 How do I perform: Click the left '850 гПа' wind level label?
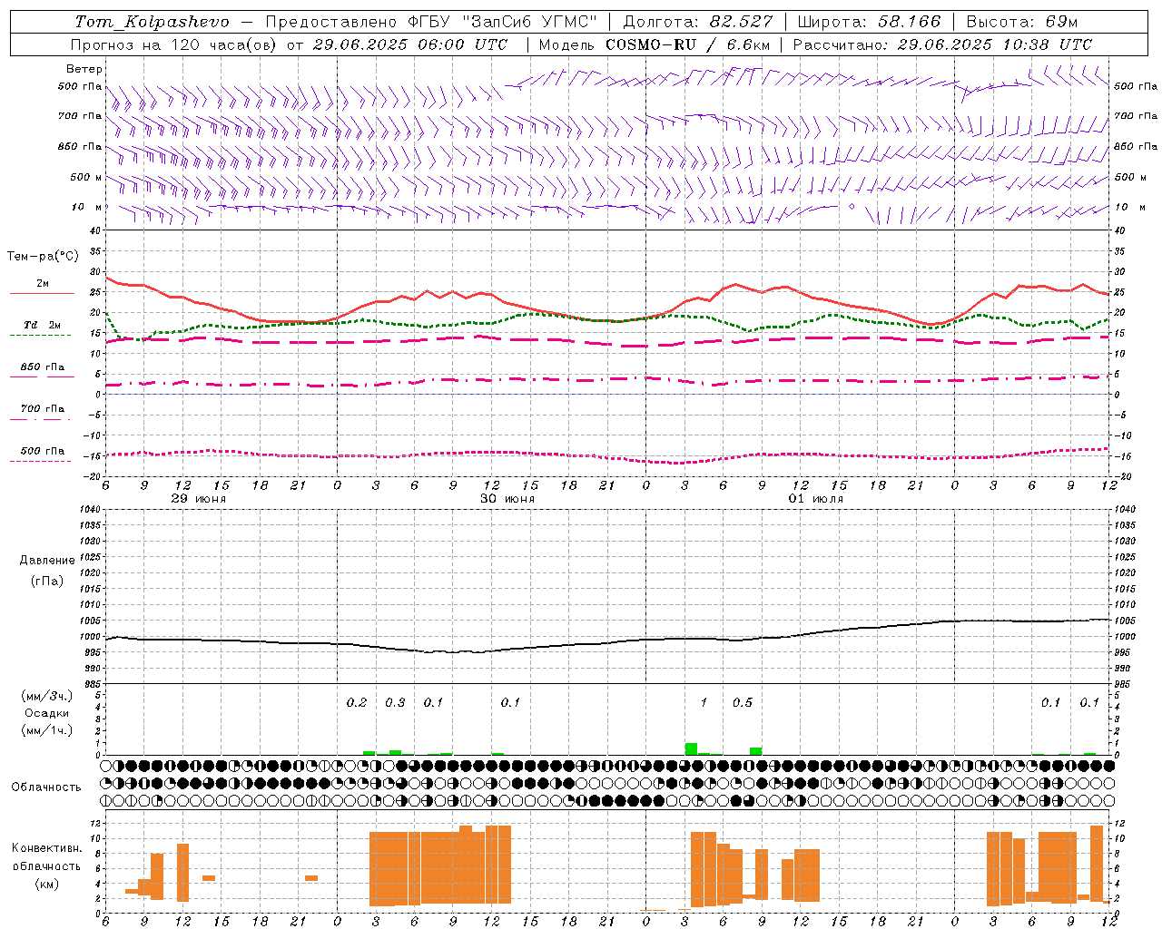pyautogui.click(x=80, y=146)
